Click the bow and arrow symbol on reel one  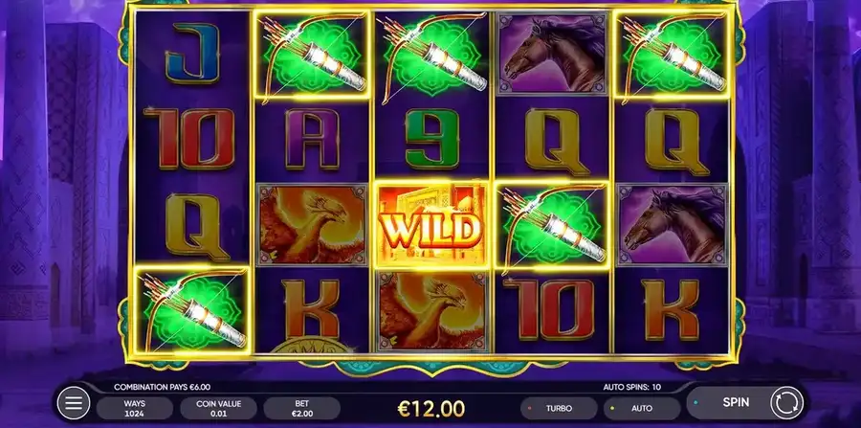[192, 310]
